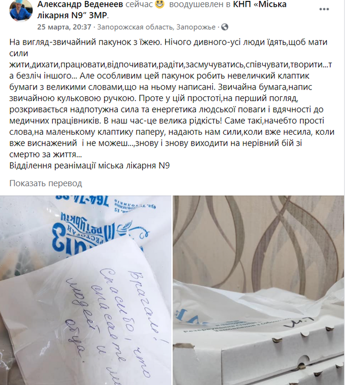Click the smiley feeling emoji
This screenshot has width=345, height=385.
[x=160, y=4]
